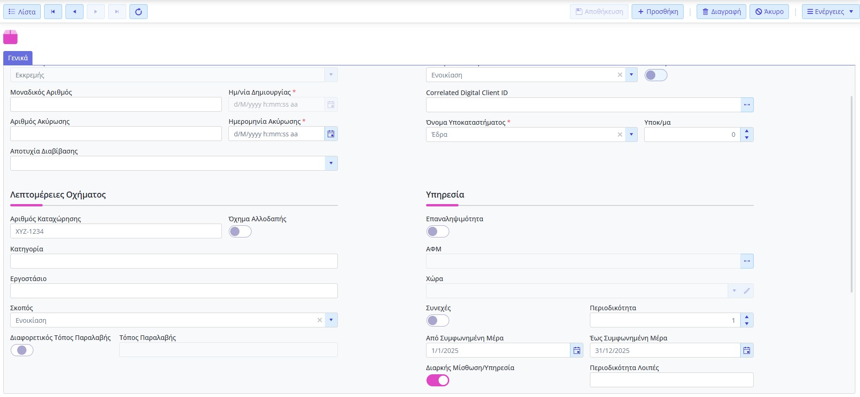Open calendar for Από Συμφωνημένη Μέρα
Screen dimensions: 860x397
(576, 351)
